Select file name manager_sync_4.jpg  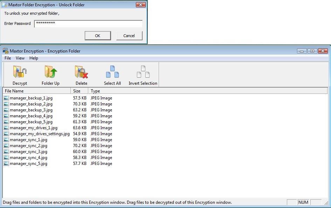28,158
